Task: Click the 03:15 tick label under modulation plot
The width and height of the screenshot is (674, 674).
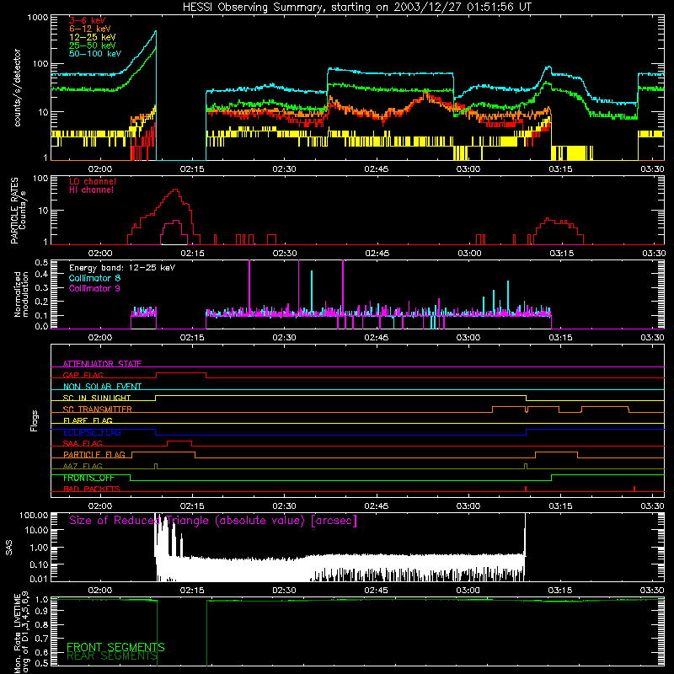Action: (x=560, y=338)
